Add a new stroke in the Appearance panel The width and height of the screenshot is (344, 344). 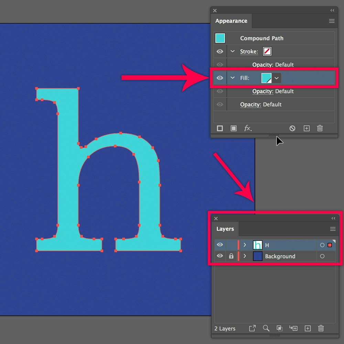(x=220, y=128)
